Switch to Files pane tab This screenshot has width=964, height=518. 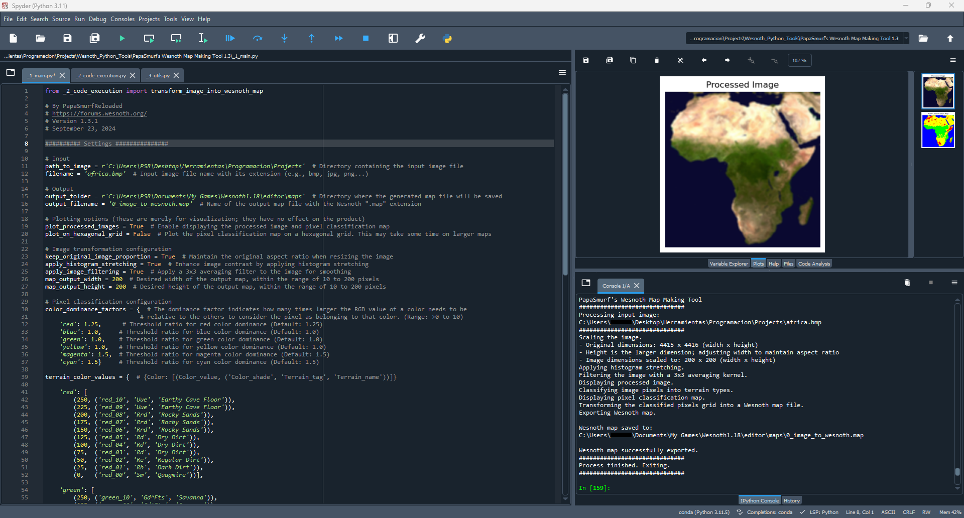[789, 264]
